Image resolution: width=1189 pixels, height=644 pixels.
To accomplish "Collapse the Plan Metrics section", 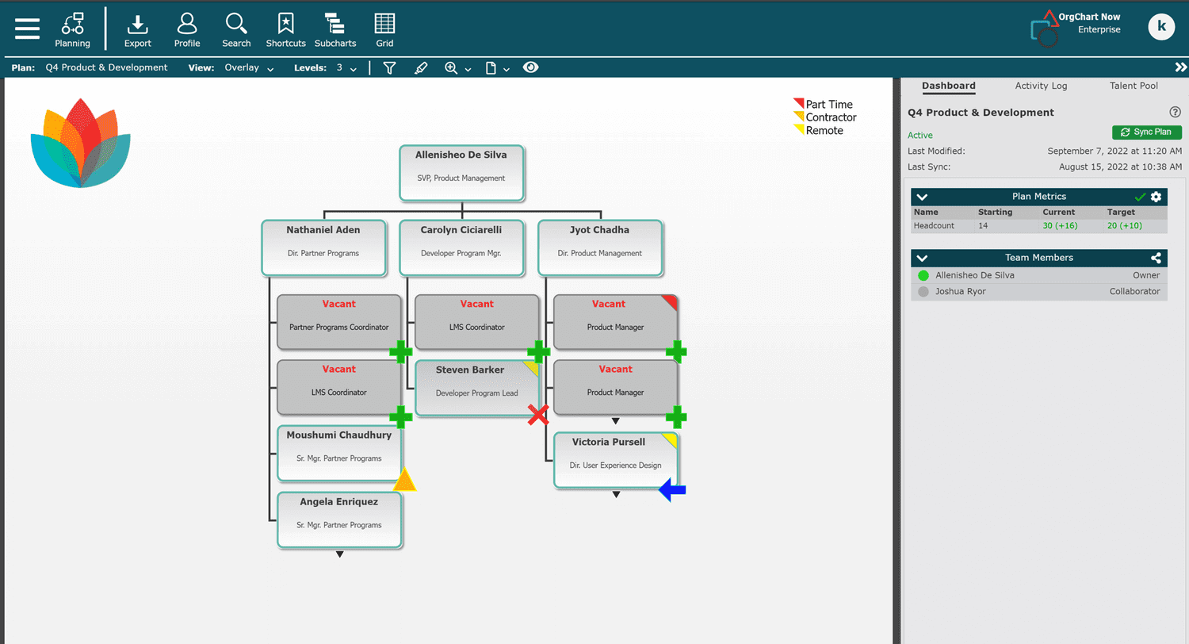I will point(922,197).
